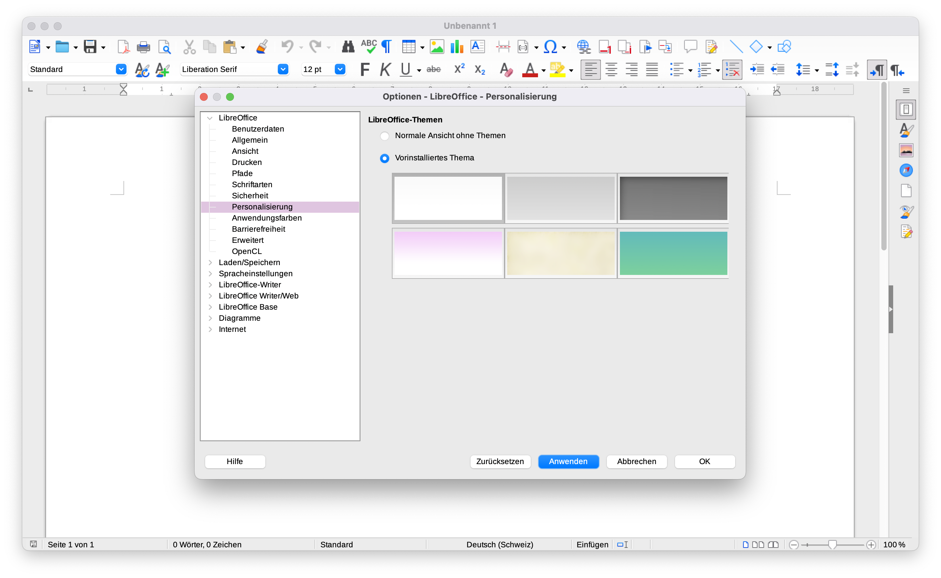This screenshot has width=941, height=578.
Task: Click the Anwenden button
Action: (x=568, y=461)
